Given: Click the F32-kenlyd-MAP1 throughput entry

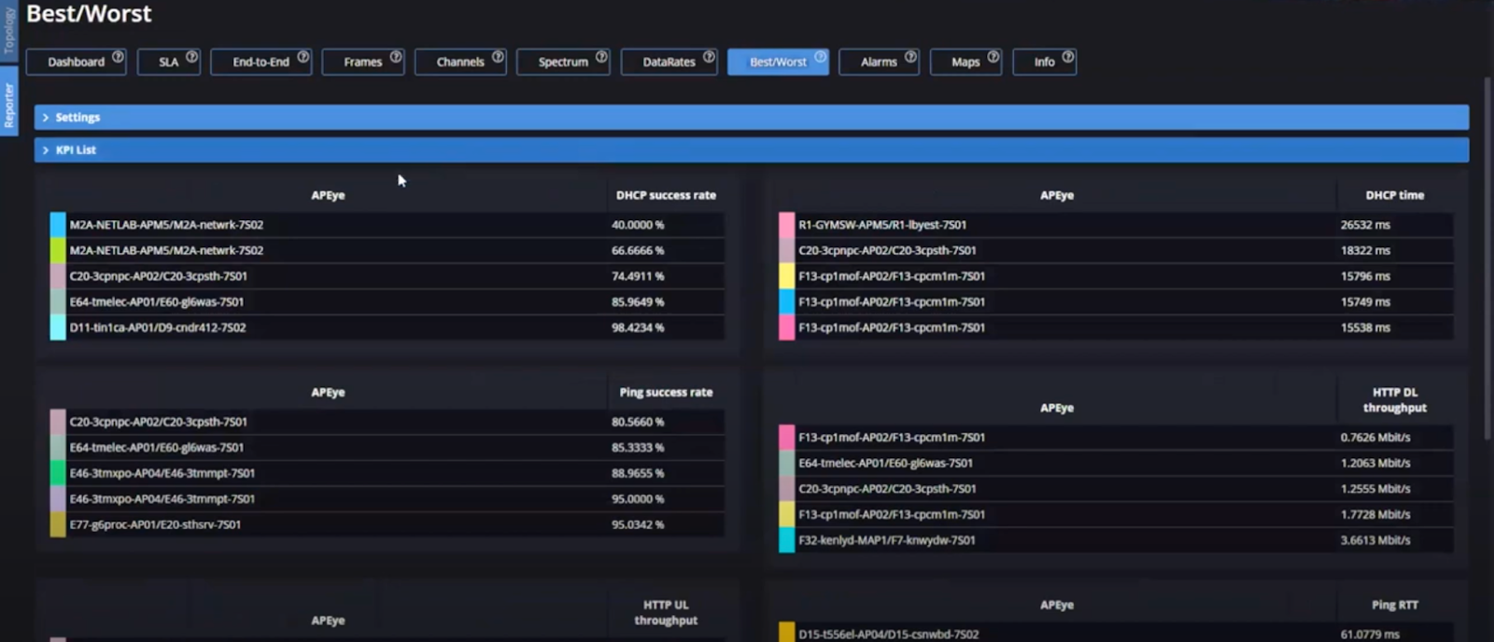Looking at the screenshot, I should 886,540.
